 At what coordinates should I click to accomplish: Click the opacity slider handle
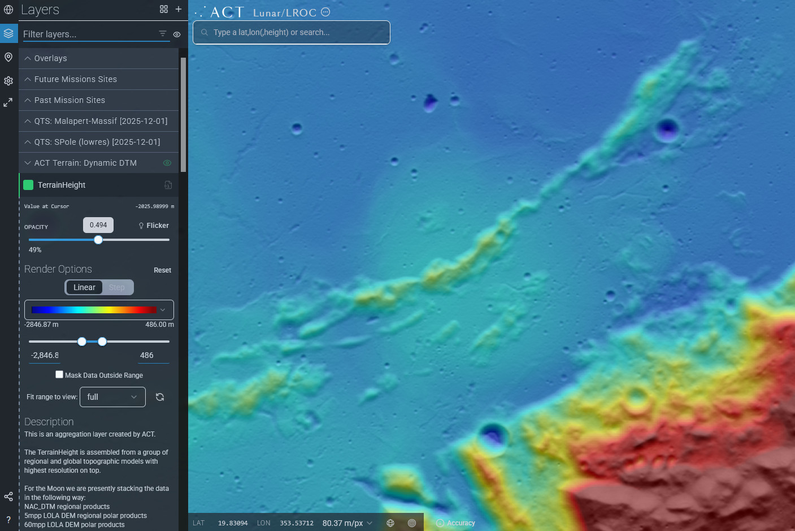coord(98,240)
